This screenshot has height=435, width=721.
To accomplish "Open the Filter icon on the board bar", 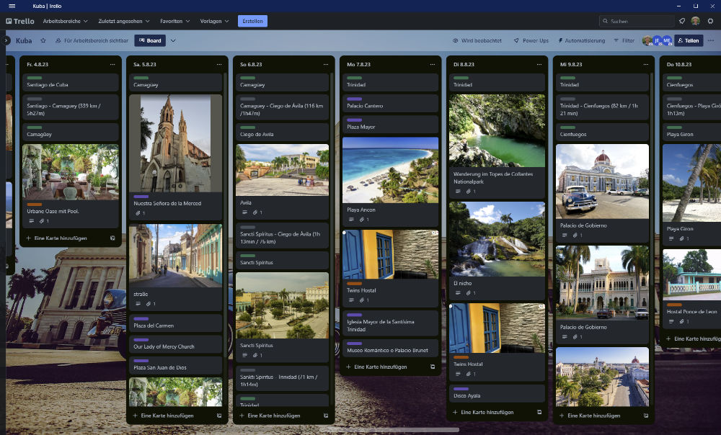I will tap(615, 41).
